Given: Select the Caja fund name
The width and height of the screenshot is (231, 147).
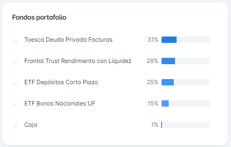Looking at the screenshot, I should pos(31,125).
